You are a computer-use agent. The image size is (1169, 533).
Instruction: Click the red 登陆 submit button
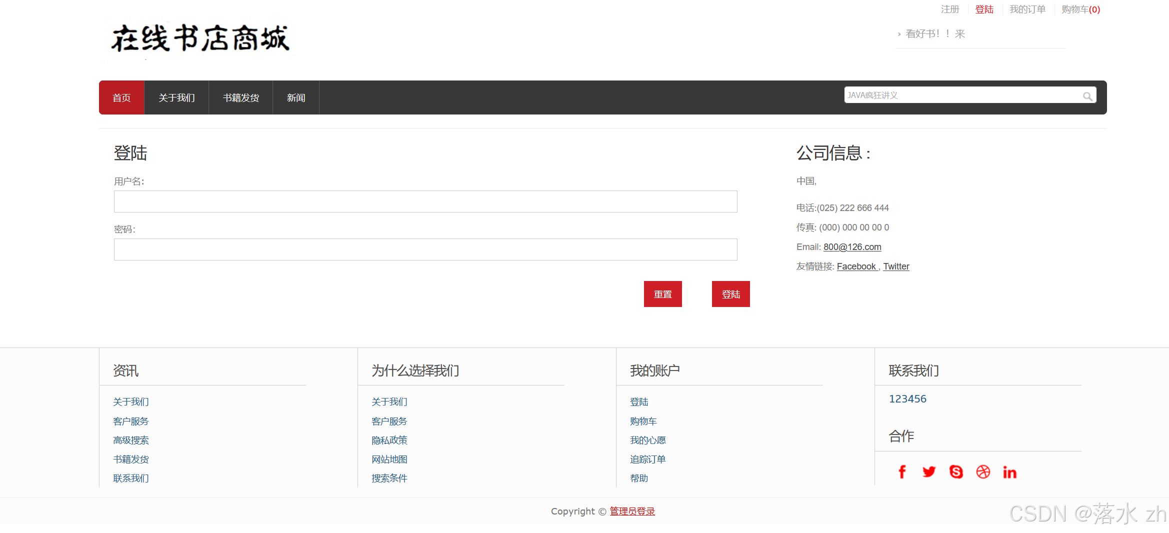(731, 294)
